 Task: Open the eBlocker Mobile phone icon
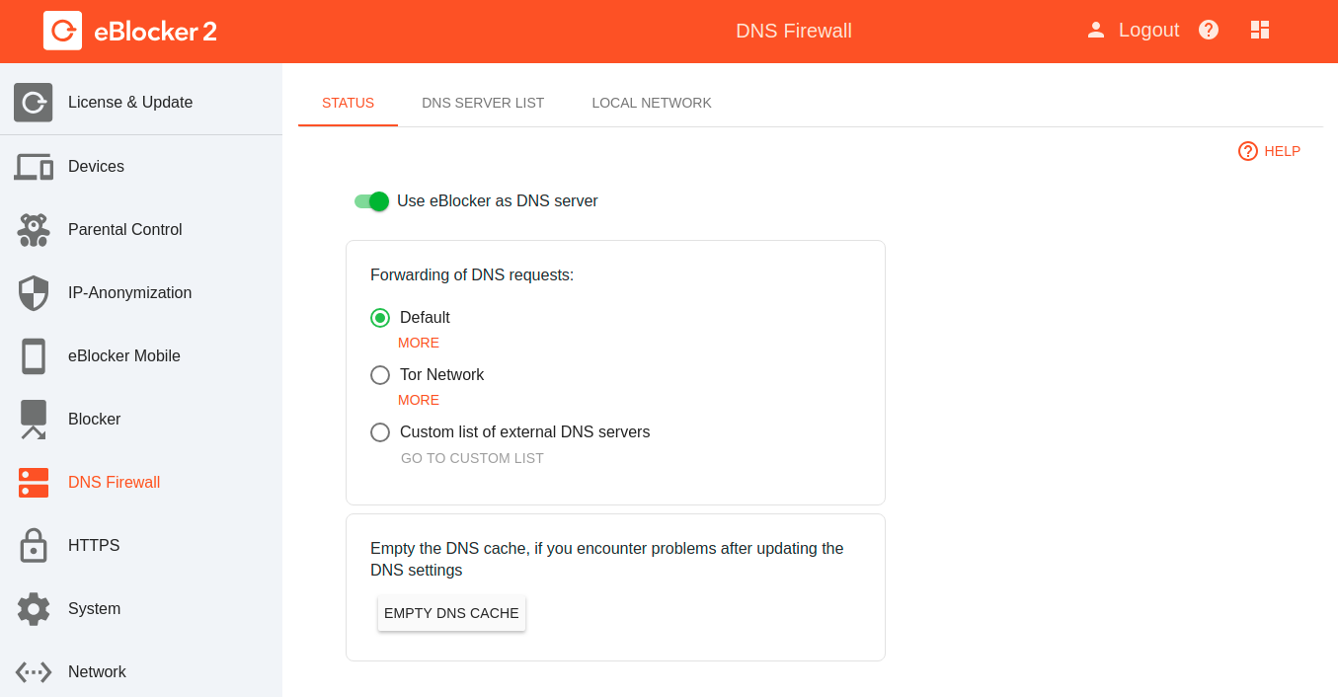[x=34, y=356]
